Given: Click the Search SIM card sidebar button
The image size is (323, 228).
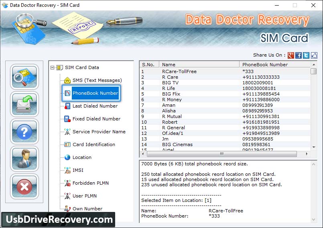Looking at the screenshot, I should (24, 77).
